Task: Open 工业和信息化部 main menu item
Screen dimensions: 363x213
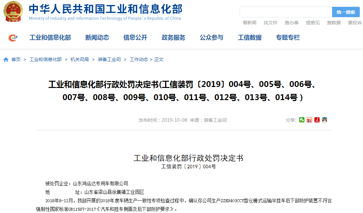Action: 50,37
